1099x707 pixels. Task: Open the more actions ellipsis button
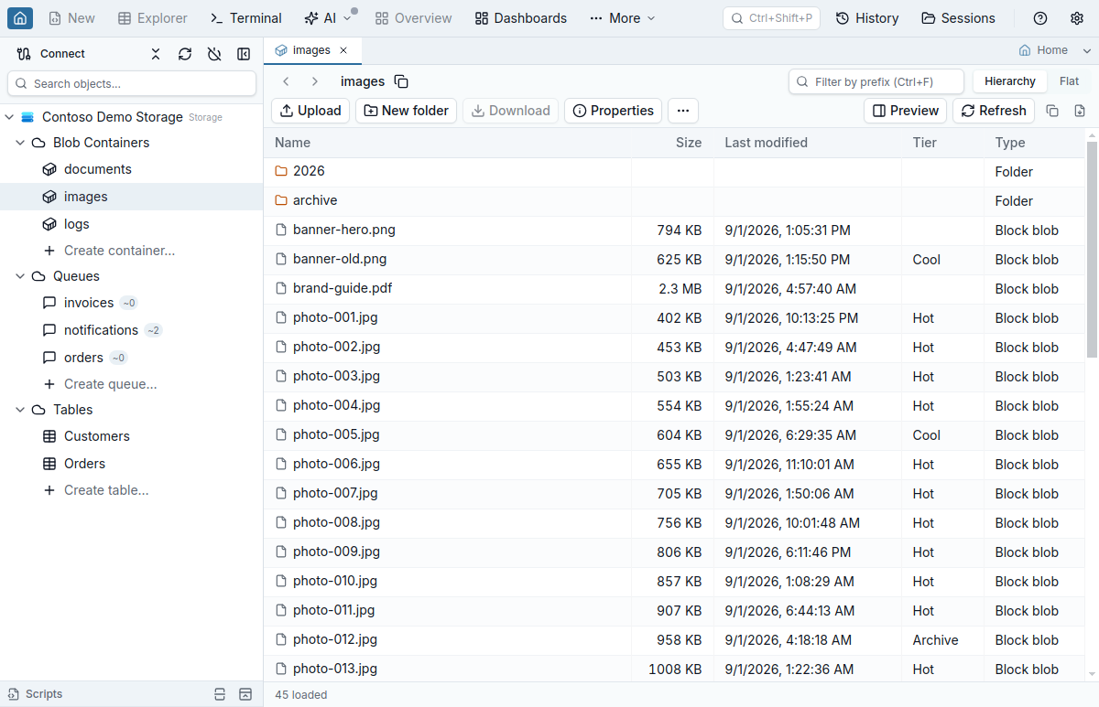[x=683, y=111]
